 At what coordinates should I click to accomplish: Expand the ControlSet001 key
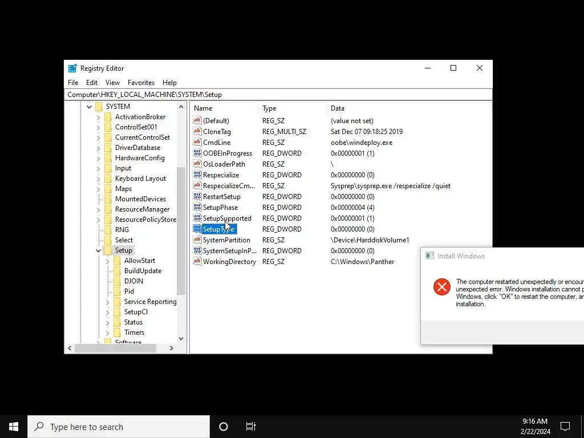[98, 127]
